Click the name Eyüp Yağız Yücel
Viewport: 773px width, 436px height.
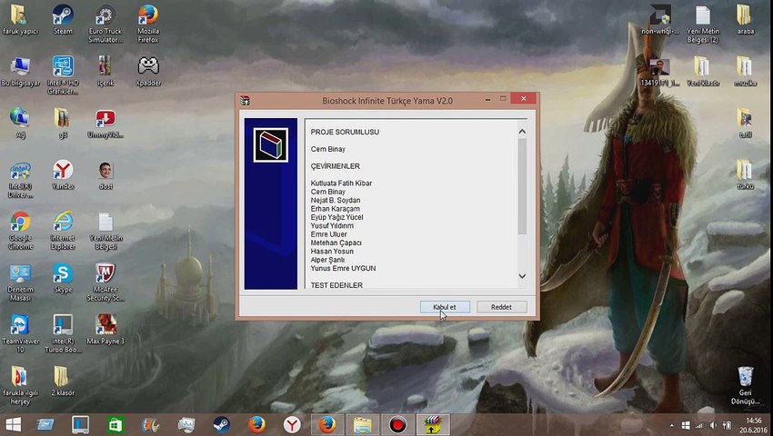tap(336, 217)
